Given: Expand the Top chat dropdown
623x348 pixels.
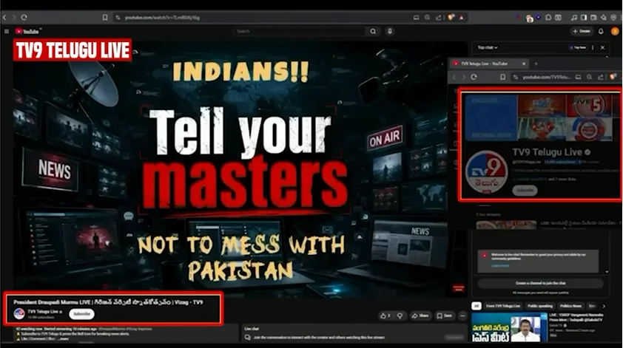Looking at the screenshot, I should tap(488, 47).
